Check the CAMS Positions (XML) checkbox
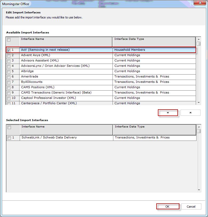This screenshot has width=208, height=217. tap(9, 88)
